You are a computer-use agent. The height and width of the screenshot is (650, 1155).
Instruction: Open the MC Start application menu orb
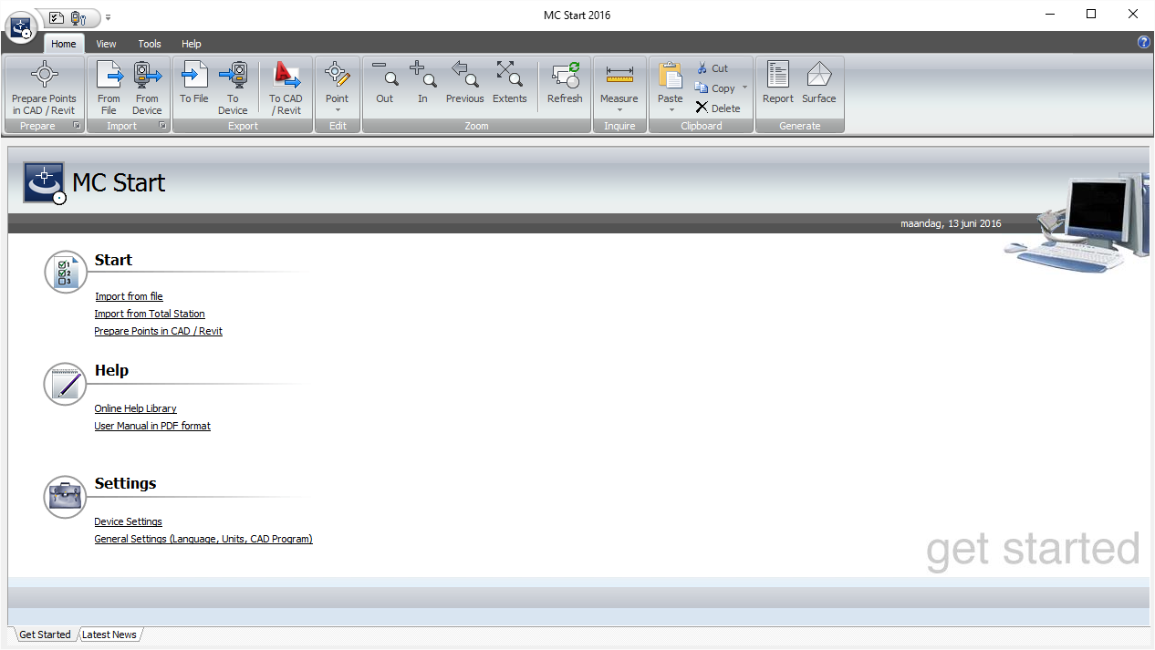(x=20, y=27)
